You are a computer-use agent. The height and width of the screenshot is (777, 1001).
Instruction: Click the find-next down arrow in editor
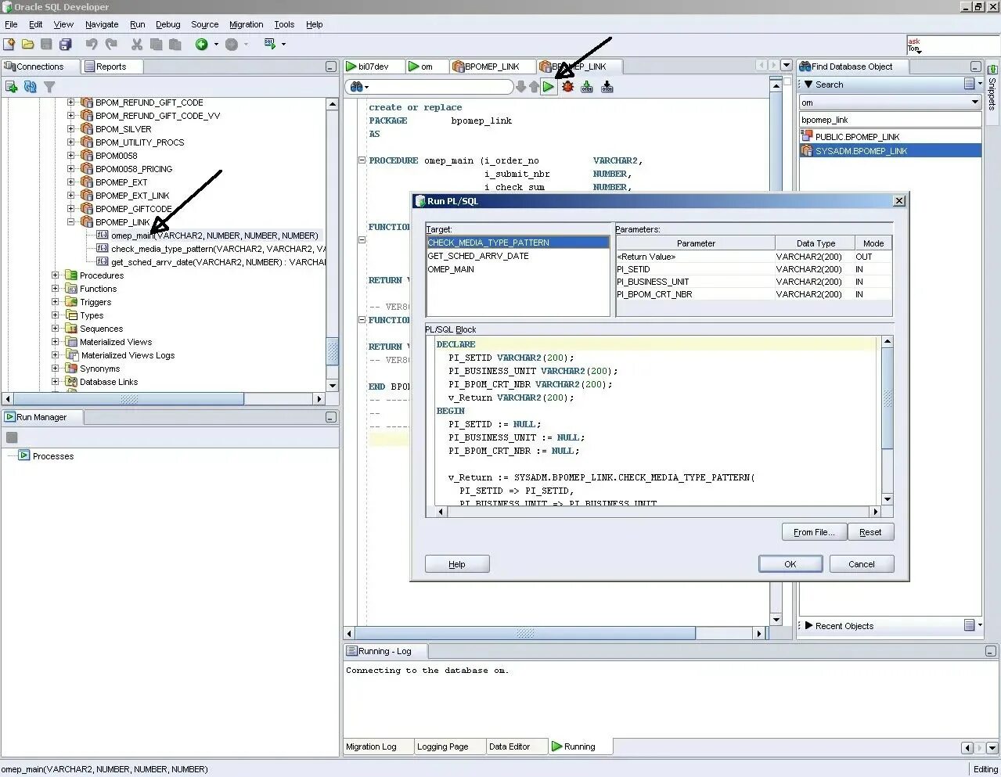click(x=521, y=87)
